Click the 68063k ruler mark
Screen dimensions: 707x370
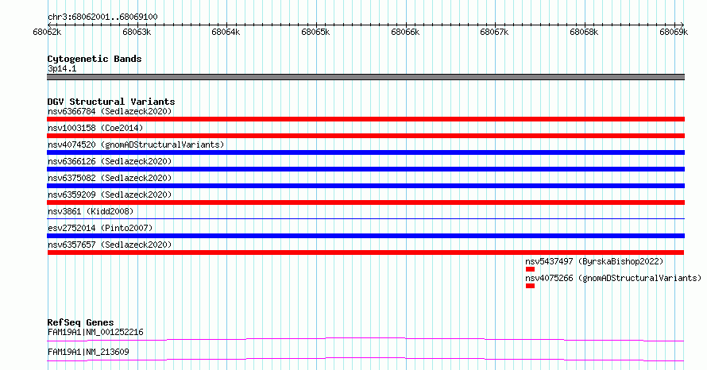137,32
